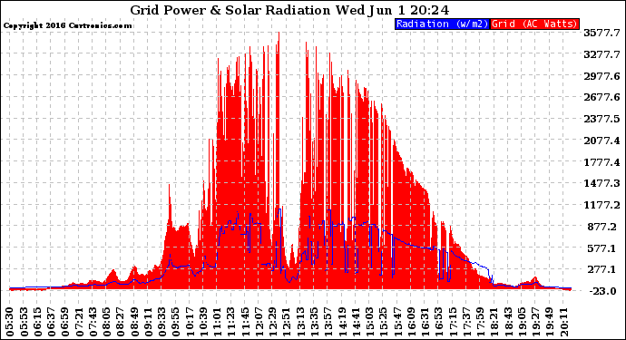Click the y-axis value 2977.6
Image resolution: width=626 pixels, height=340 pixels.
[602, 76]
